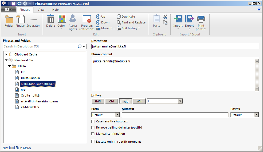Collapse the New local file node
The width and height of the screenshot is (263, 152).
tap(6, 60)
